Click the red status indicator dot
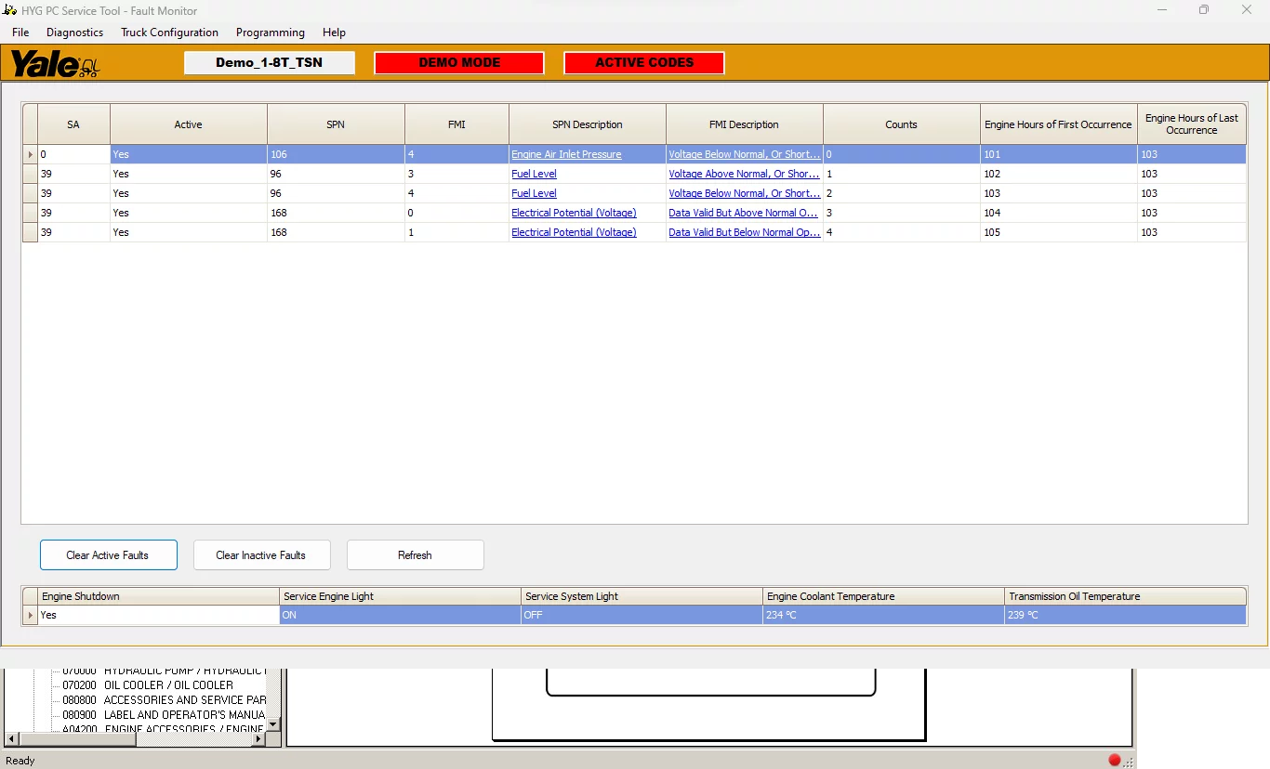This screenshot has height=769, width=1270. (x=1114, y=760)
